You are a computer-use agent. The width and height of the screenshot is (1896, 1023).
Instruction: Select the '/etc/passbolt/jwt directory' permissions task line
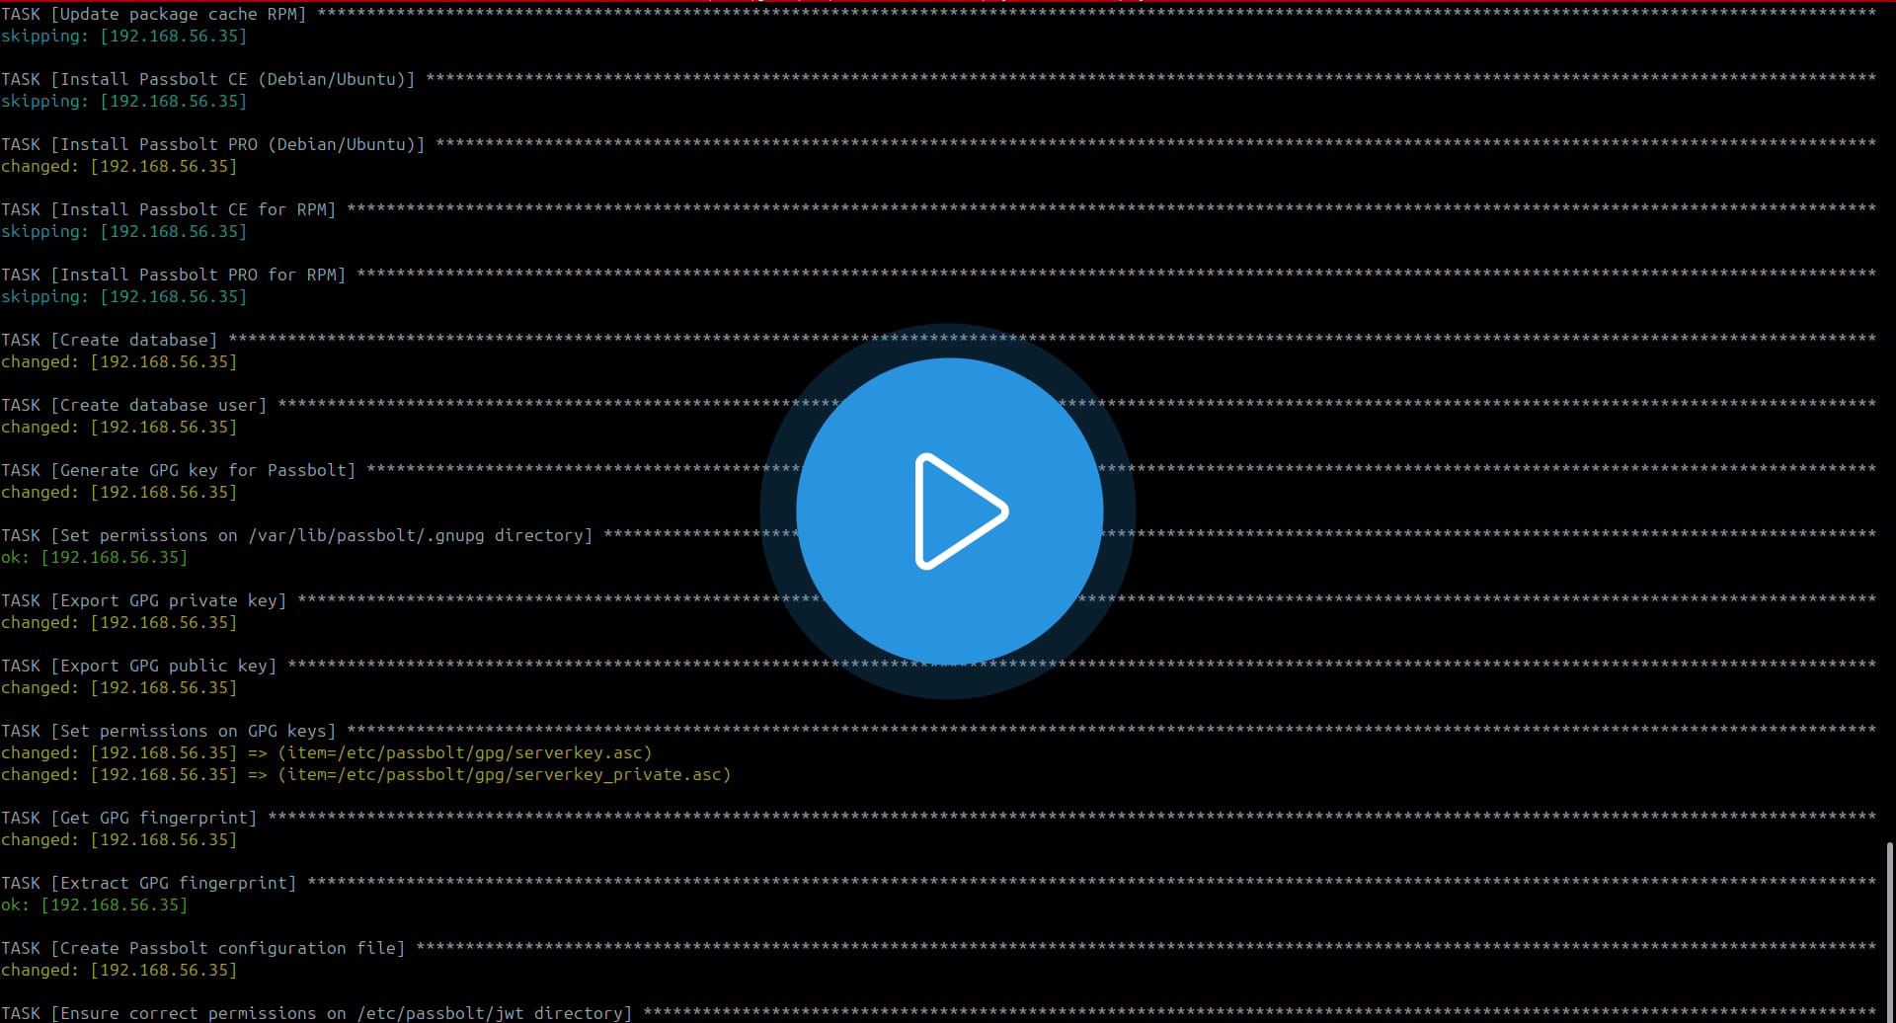coord(317,1013)
